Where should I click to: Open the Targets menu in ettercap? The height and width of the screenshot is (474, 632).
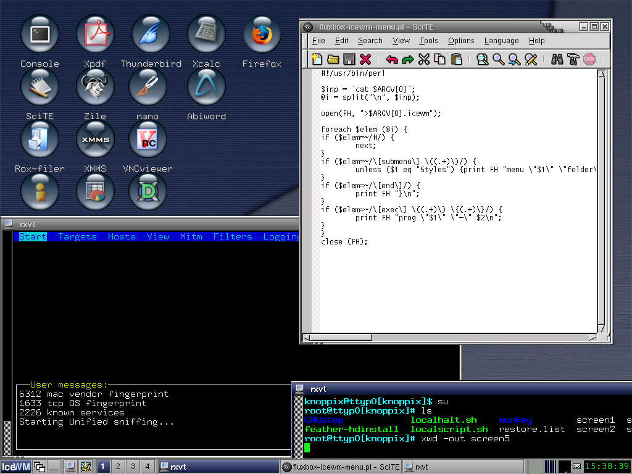77,236
